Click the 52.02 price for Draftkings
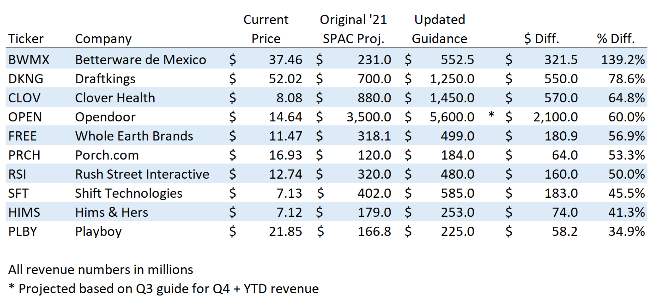This screenshot has height=303, width=656. coord(286,79)
